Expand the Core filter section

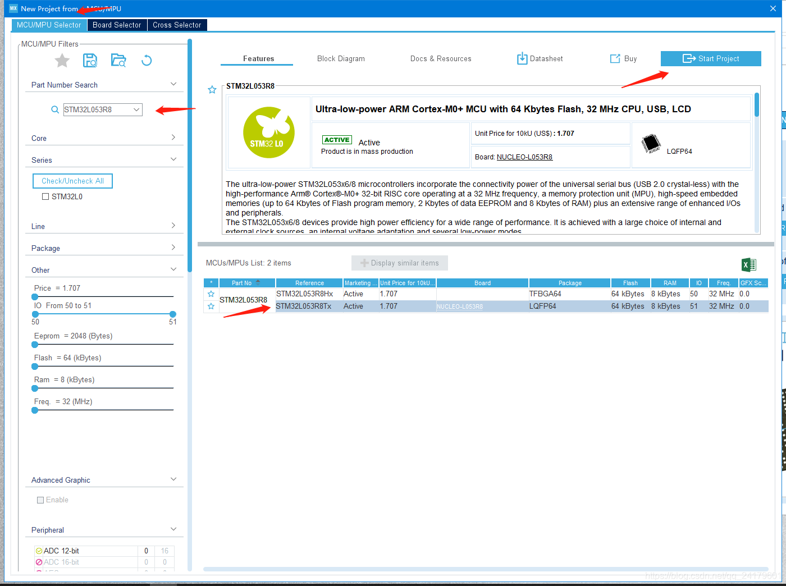click(173, 138)
